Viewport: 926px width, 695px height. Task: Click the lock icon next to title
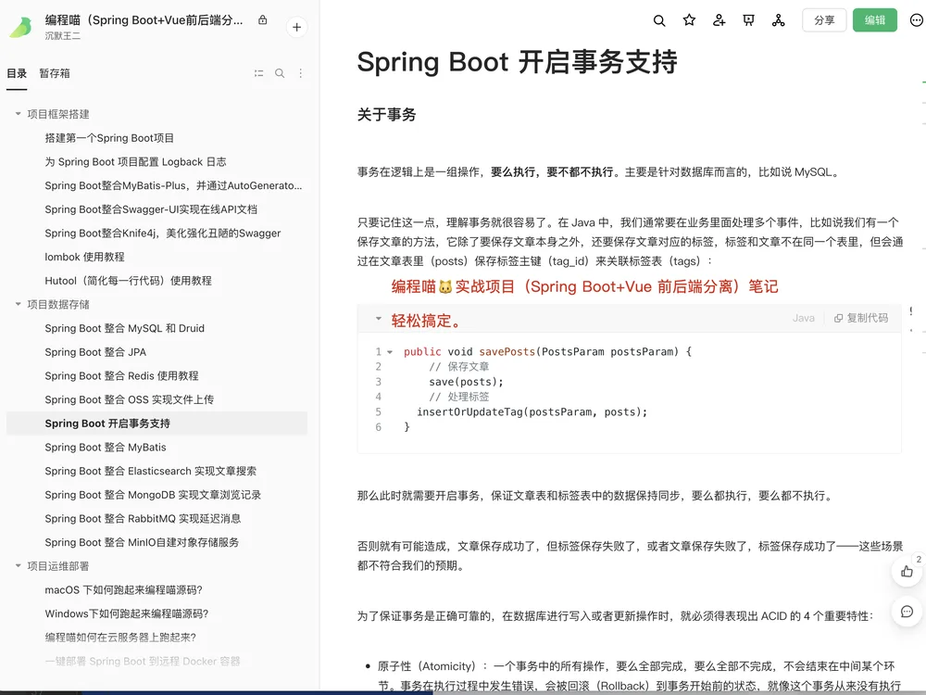coord(263,20)
